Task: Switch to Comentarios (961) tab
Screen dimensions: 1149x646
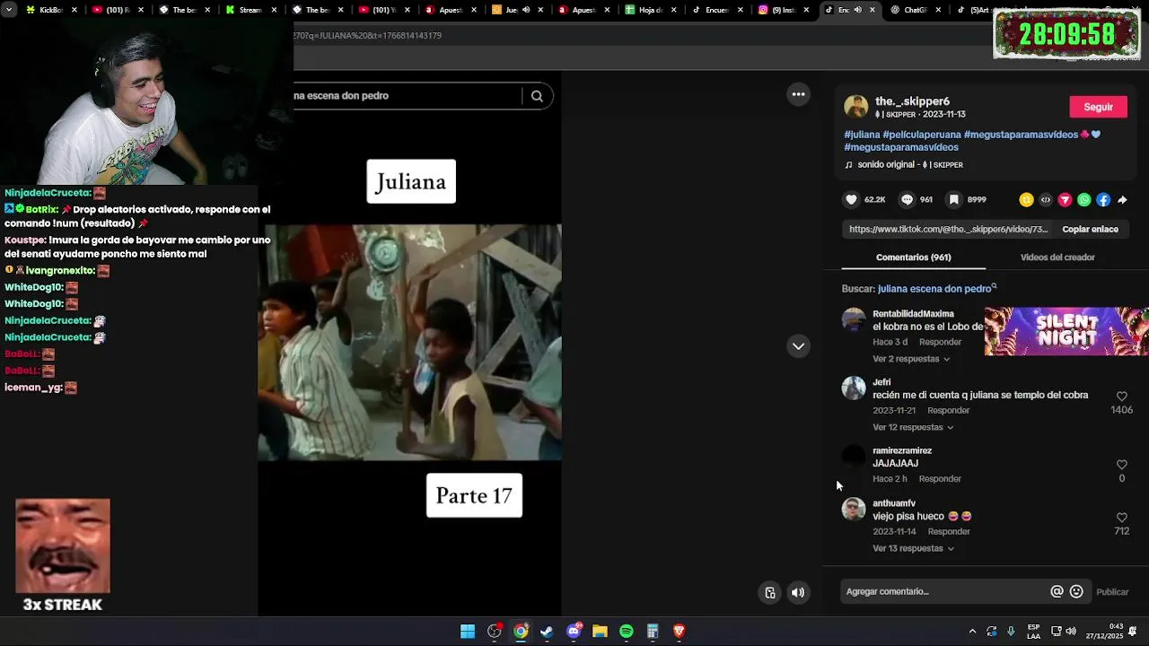Action: [x=913, y=258]
